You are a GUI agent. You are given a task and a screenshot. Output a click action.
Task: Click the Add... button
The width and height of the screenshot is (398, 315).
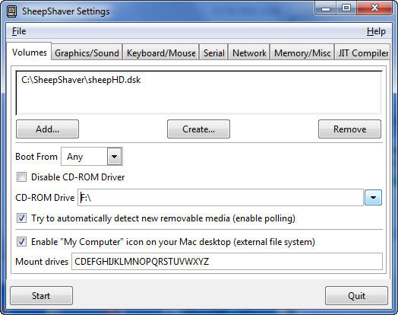click(47, 129)
